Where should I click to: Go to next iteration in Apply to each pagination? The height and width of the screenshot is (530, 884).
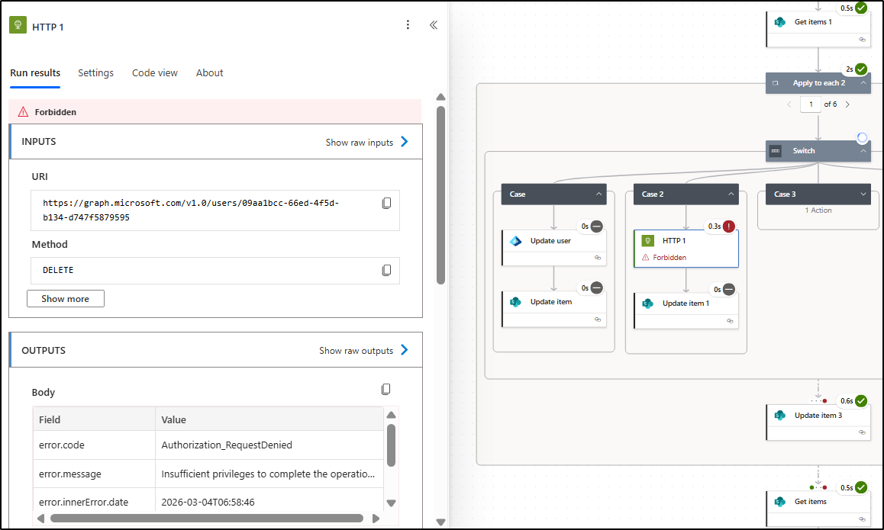pyautogui.click(x=847, y=104)
